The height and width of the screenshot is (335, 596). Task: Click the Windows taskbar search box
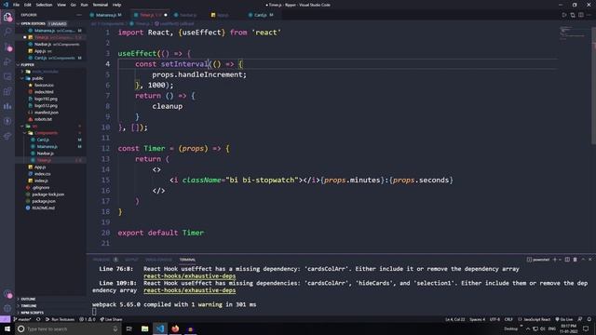pyautogui.click(x=68, y=328)
